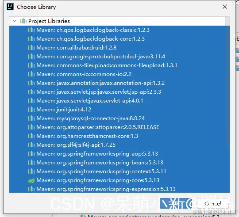Image resolution: width=239 pixels, height=217 pixels.
Task: Click the spring-expression:5.3.13 library icon
Action: 31,189
